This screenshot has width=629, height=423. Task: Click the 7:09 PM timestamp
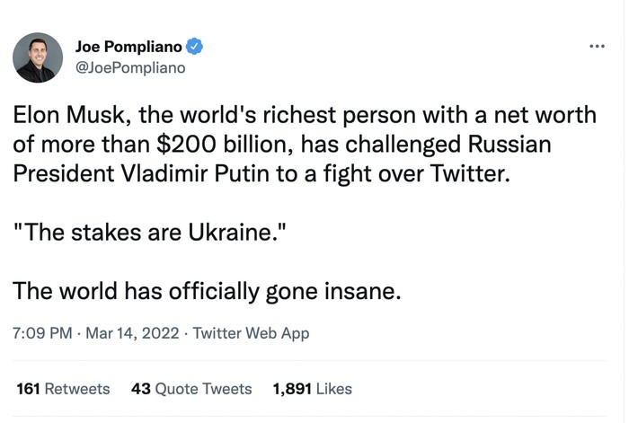pyautogui.click(x=41, y=333)
